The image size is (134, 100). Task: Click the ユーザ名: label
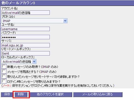[x=8, y=25]
